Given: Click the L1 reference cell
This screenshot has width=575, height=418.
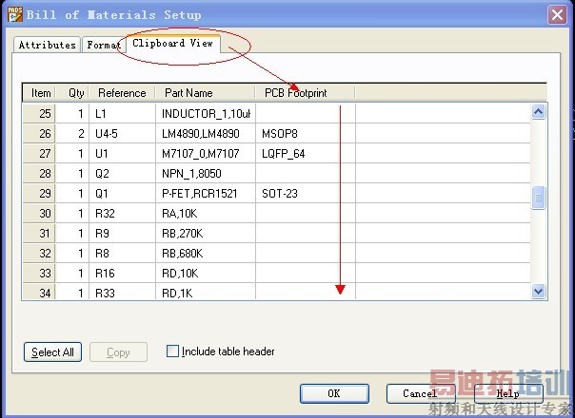Looking at the screenshot, I should (x=123, y=113).
